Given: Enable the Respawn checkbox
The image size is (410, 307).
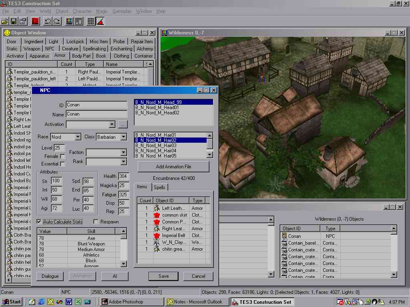Looking at the screenshot, I should (96, 221).
